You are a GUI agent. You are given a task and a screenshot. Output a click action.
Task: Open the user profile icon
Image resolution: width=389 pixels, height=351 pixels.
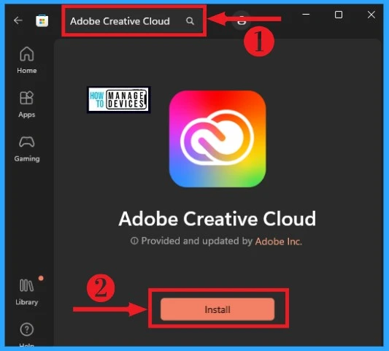pos(242,20)
